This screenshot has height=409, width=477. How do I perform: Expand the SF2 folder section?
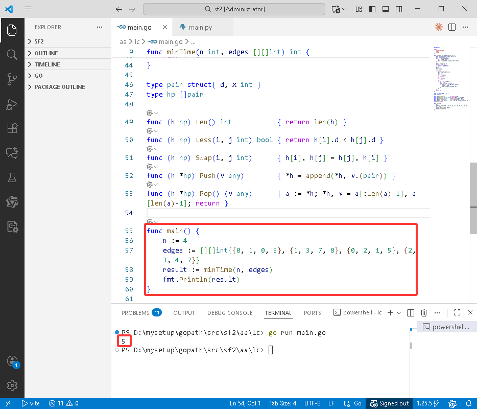click(68, 41)
